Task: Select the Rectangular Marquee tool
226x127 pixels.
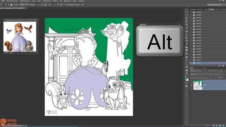Action: (186, 15)
